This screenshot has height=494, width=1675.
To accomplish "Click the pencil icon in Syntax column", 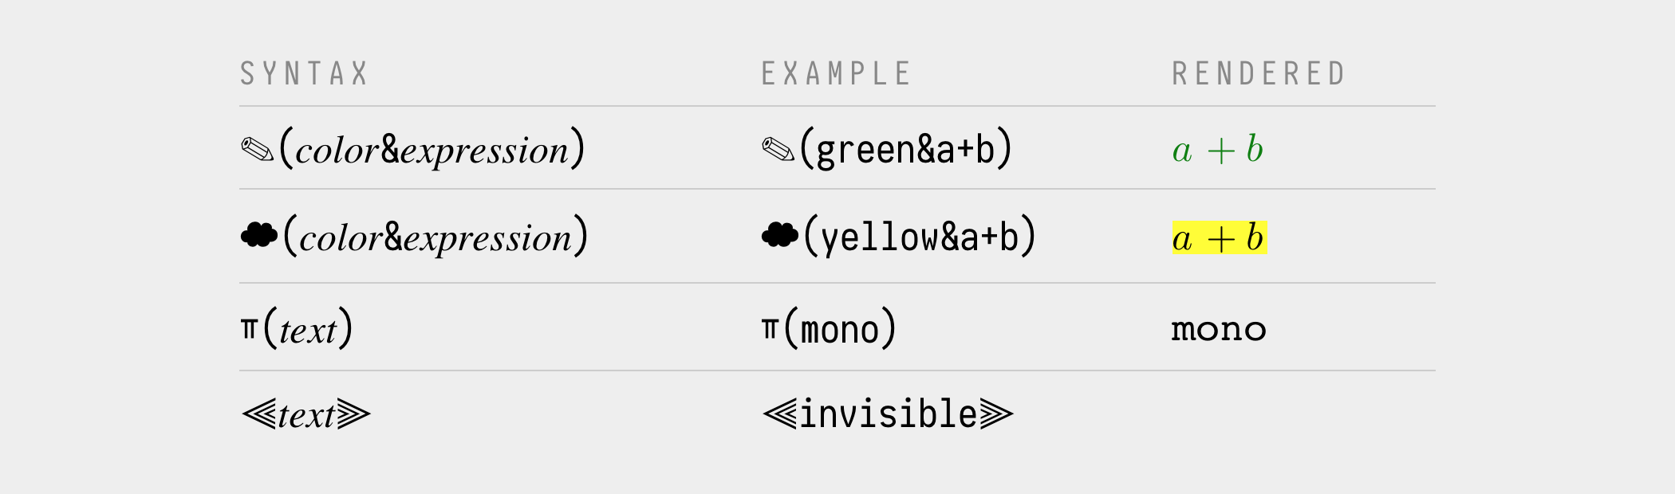I will (258, 149).
